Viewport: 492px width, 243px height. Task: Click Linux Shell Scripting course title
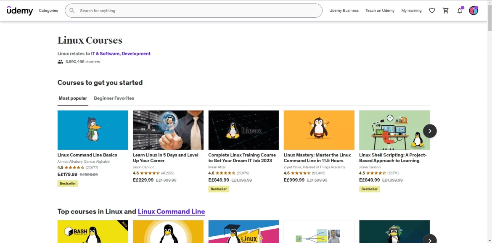coord(393,158)
